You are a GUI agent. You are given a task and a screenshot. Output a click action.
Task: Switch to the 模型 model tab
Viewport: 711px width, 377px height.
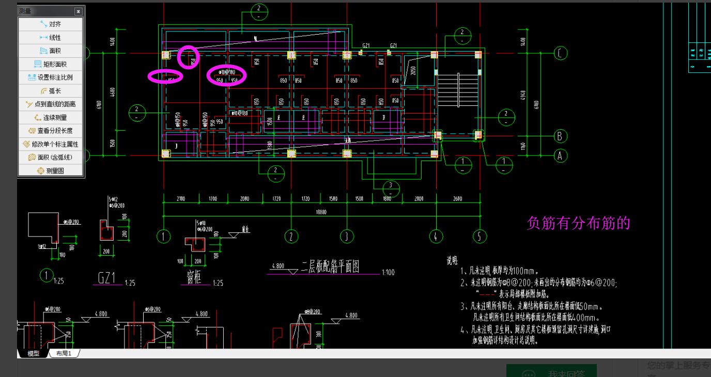[33, 354]
